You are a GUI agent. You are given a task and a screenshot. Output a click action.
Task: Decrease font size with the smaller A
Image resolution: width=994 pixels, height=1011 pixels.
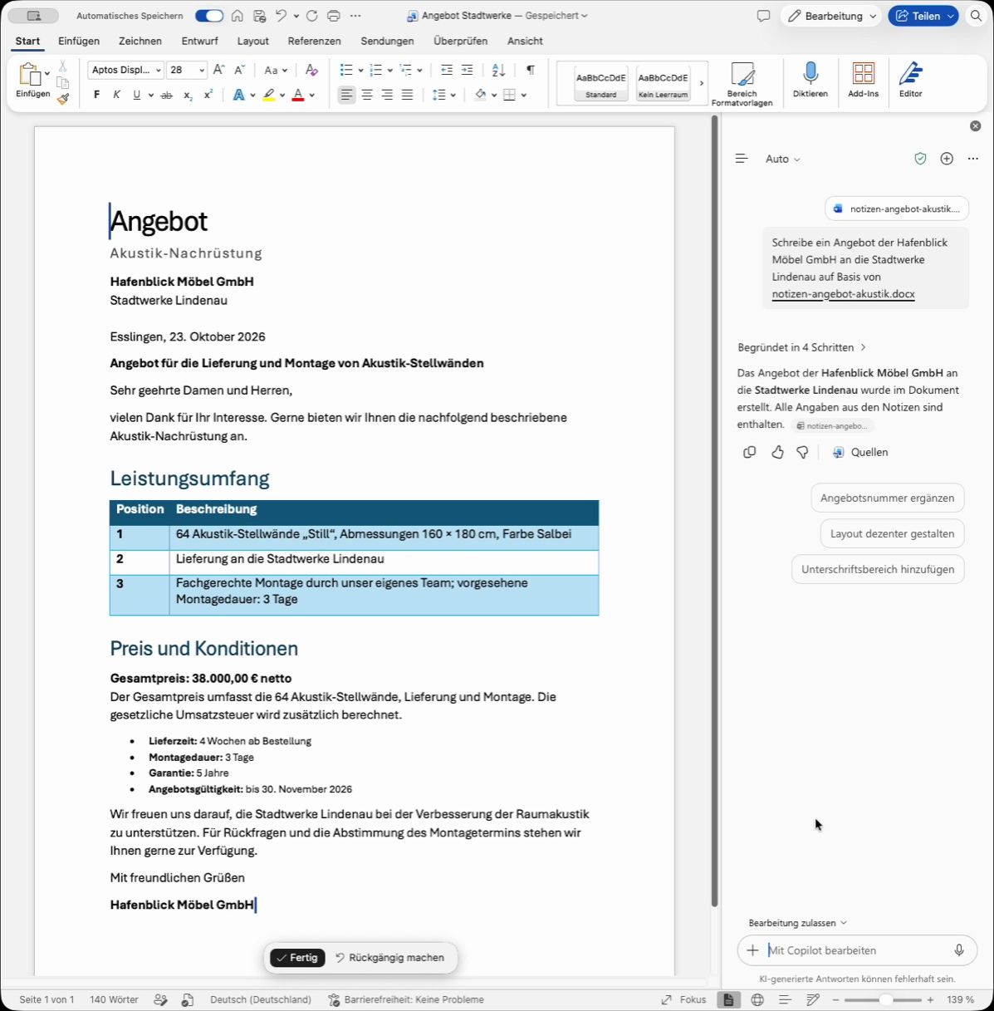(x=239, y=70)
